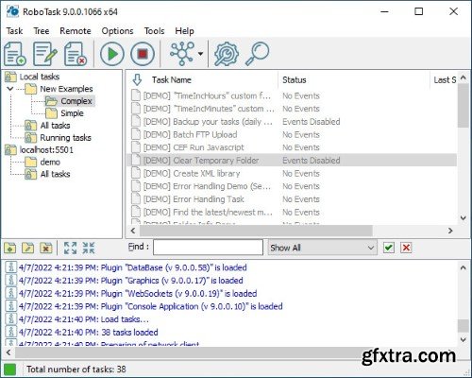Open the Help menu
This screenshot has height=378, width=472.
click(x=184, y=31)
